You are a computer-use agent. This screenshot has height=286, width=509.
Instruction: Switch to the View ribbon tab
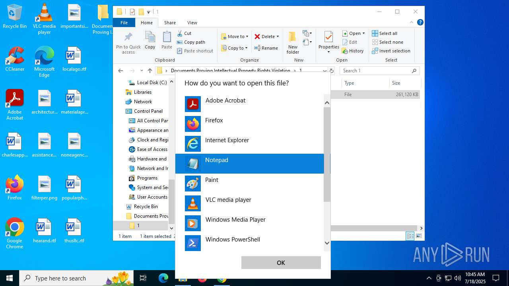click(x=192, y=23)
